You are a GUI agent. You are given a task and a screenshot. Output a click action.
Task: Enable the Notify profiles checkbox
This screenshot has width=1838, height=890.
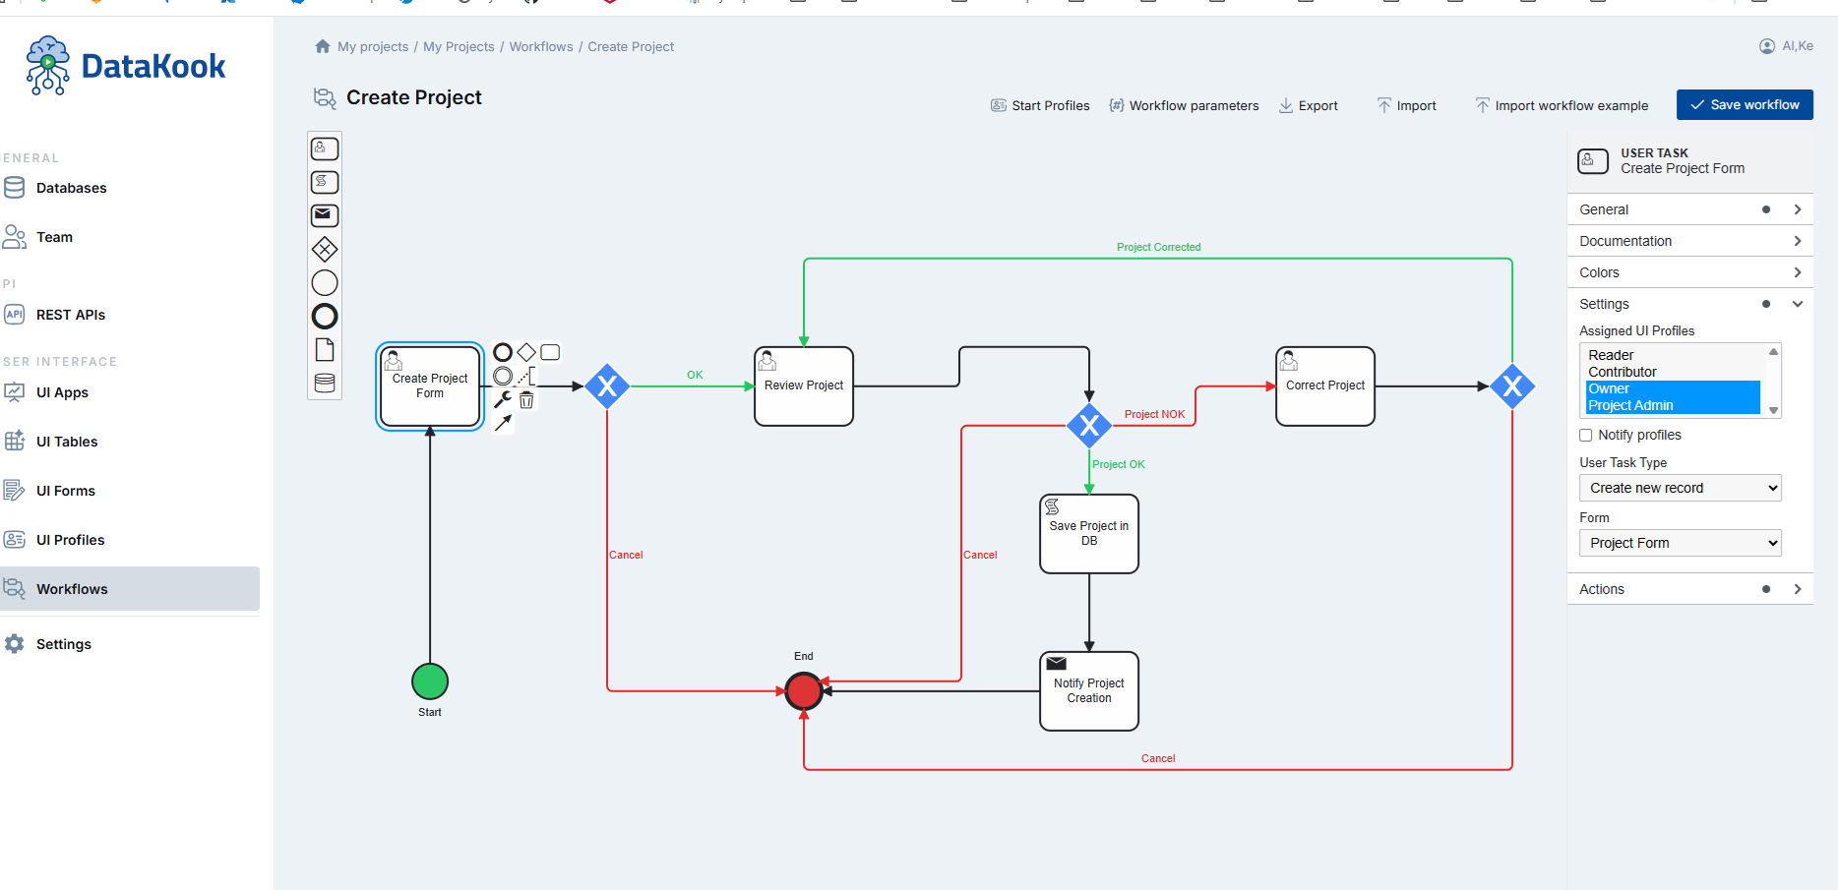pyautogui.click(x=1585, y=435)
